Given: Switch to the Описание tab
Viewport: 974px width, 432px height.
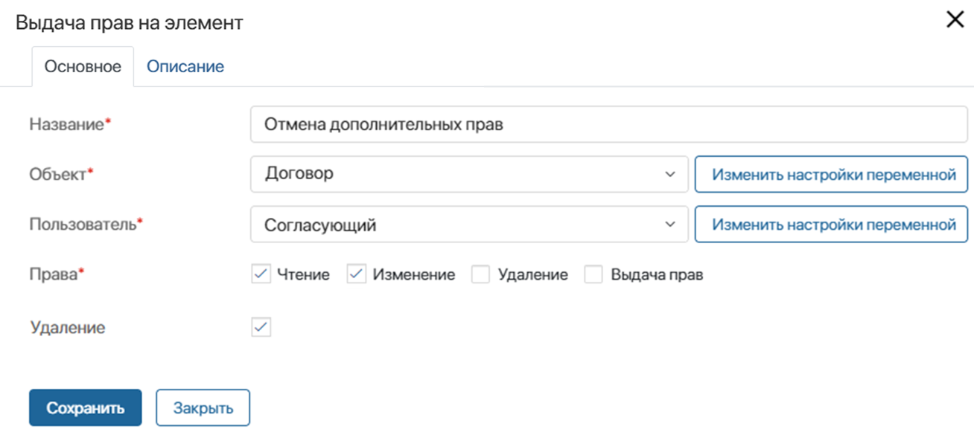Looking at the screenshot, I should click(185, 67).
